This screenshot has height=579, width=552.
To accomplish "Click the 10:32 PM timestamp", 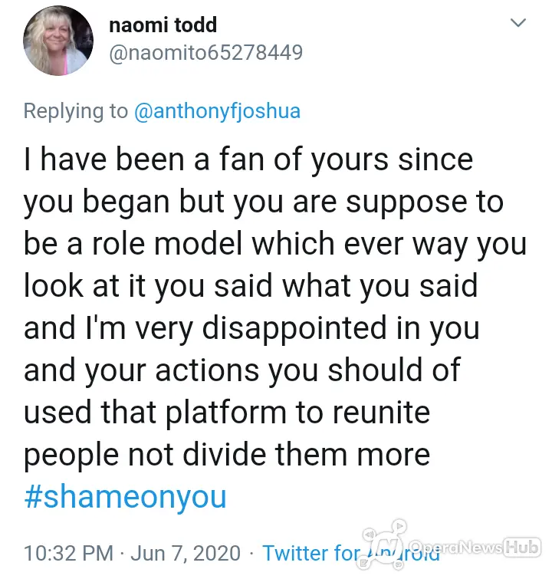I will pos(69,553).
